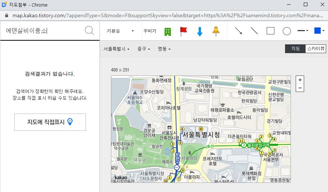Click 경운궁 양이재 label on map

[149, 133]
